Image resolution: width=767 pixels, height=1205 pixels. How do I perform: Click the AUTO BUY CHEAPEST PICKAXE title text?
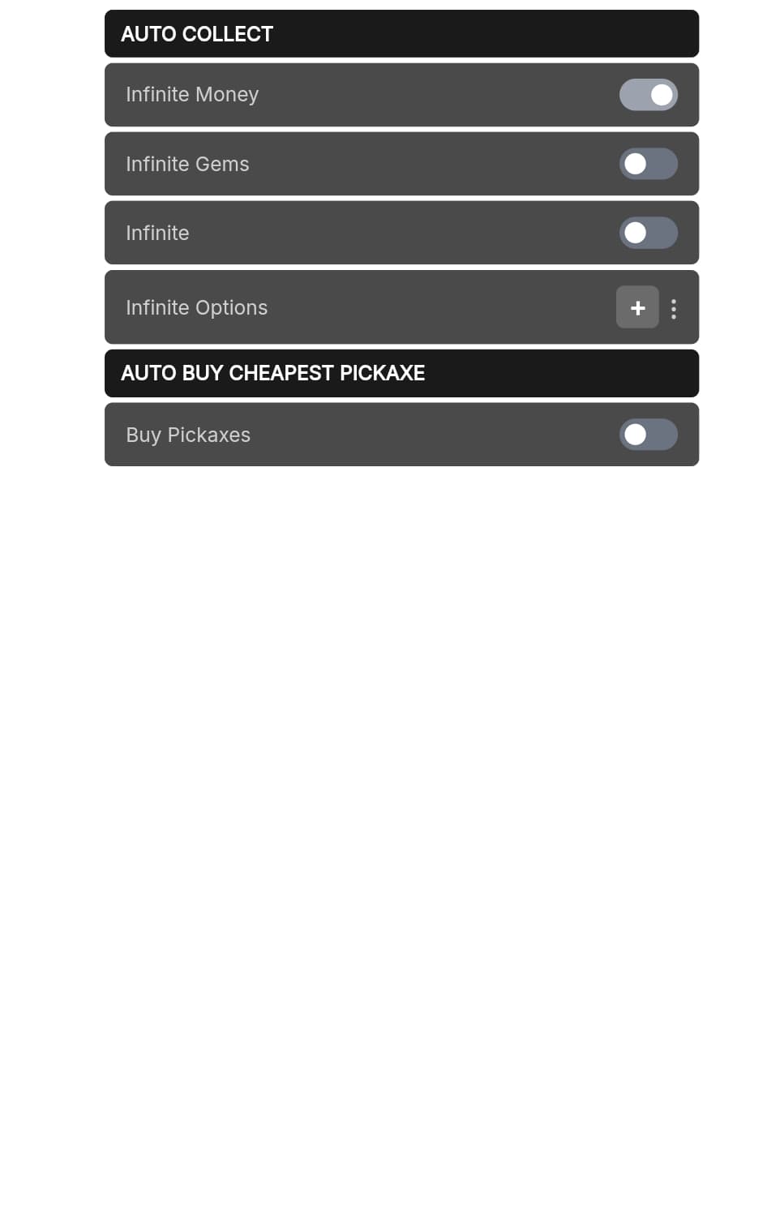tap(272, 373)
